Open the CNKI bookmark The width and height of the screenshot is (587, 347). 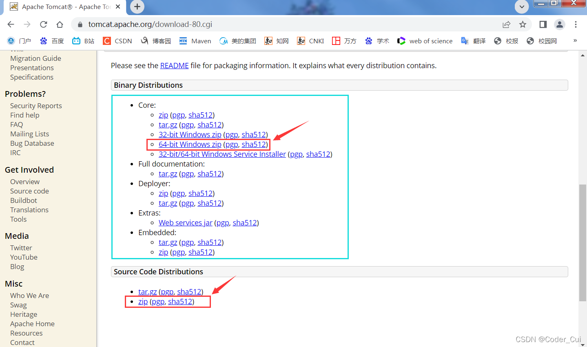coord(310,41)
